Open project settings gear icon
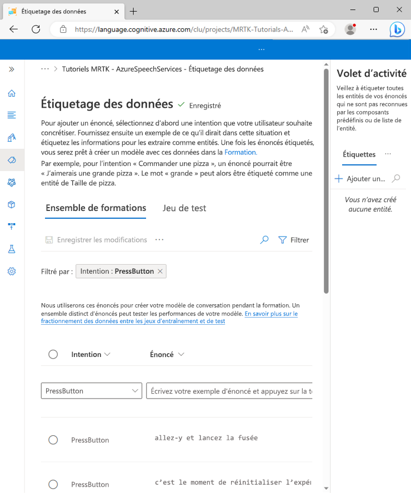Image resolution: width=411 pixels, height=493 pixels. click(x=12, y=271)
